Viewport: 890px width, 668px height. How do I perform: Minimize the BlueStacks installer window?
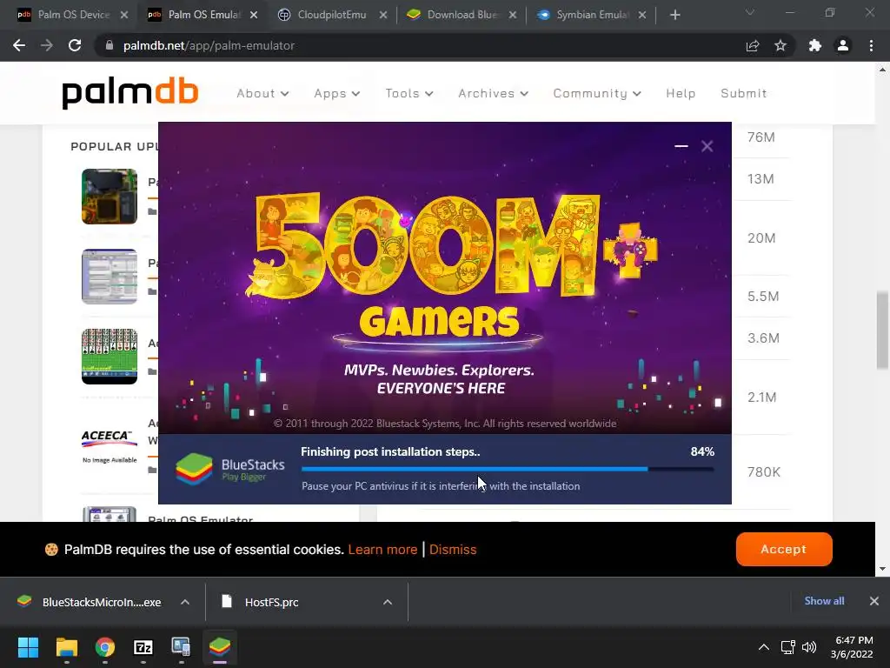(681, 146)
